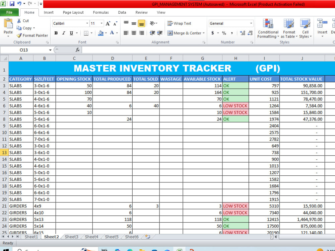Image resolution: width=335 pixels, height=251 pixels.
Task: Open the File tab
Action: (x=9, y=12)
